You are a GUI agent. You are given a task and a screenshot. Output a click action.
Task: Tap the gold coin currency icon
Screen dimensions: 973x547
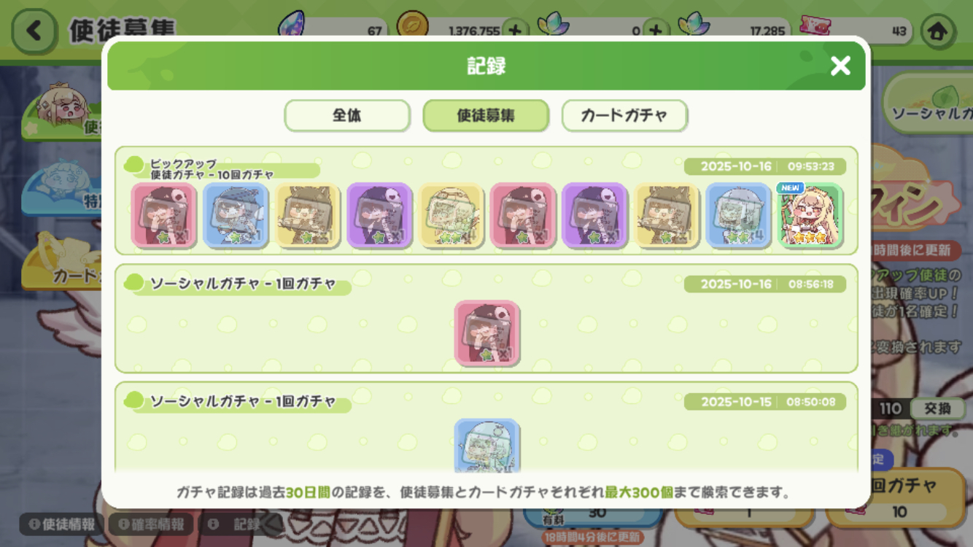pyautogui.click(x=412, y=28)
